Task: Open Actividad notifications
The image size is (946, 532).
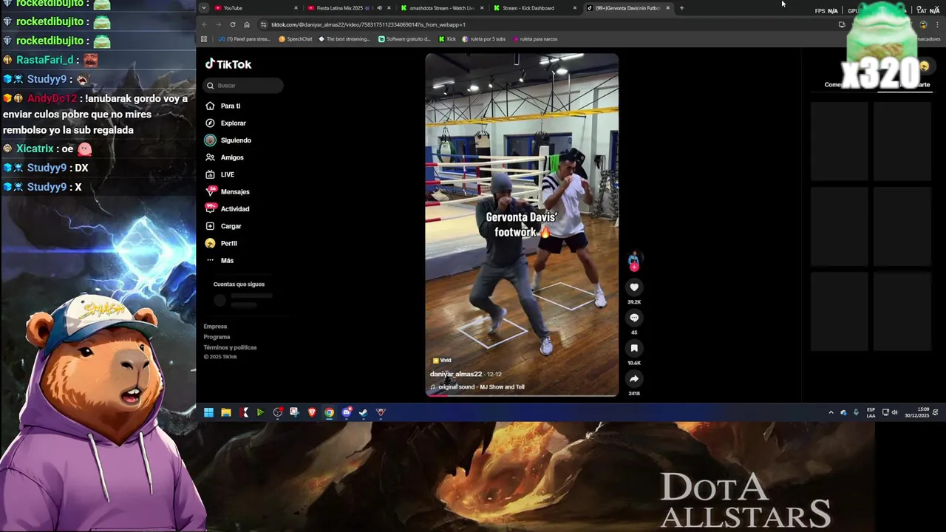Action: pyautogui.click(x=228, y=209)
